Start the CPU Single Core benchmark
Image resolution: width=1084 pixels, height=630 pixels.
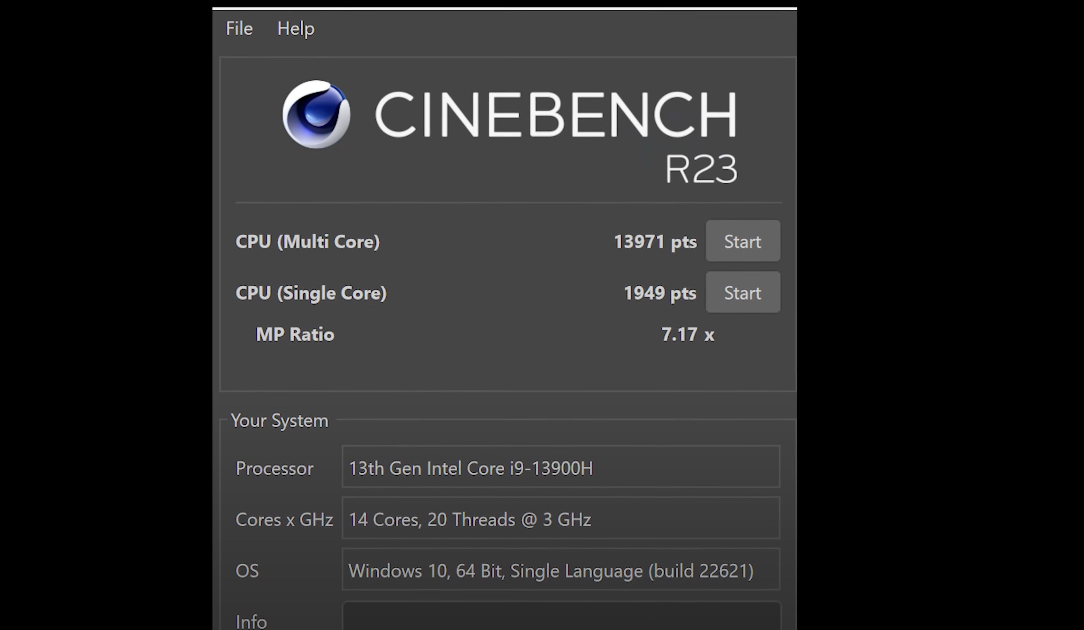pos(743,293)
